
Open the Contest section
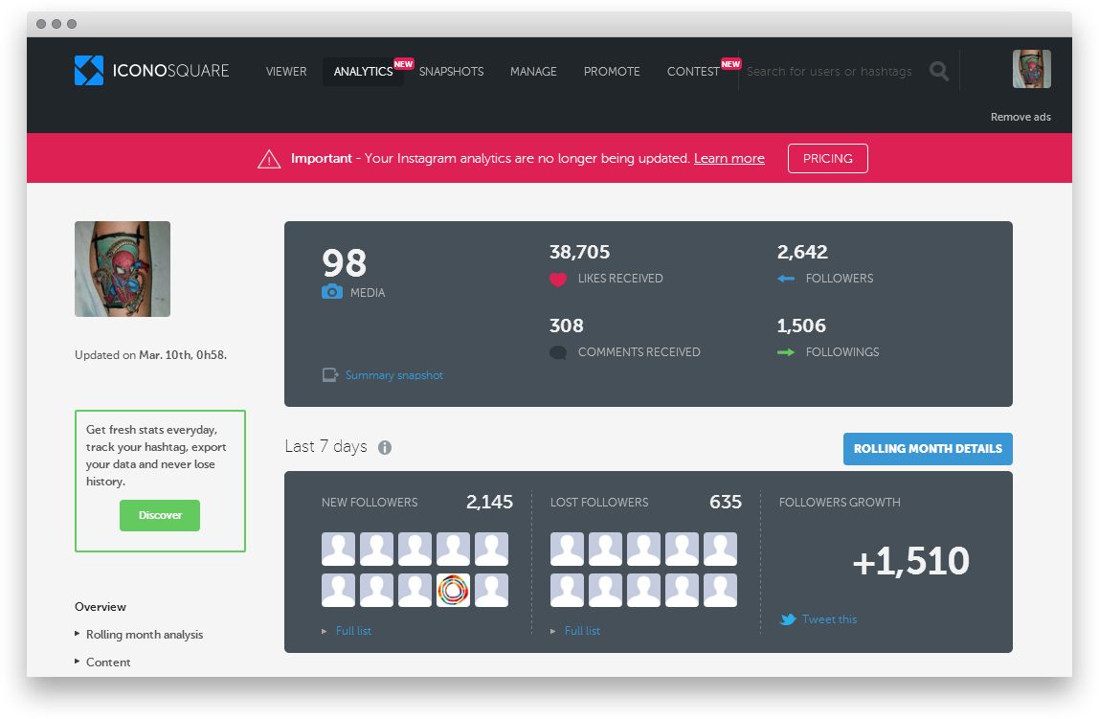(x=692, y=71)
